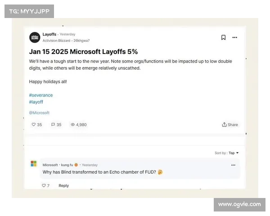Click the eye views counter icon

72,124
